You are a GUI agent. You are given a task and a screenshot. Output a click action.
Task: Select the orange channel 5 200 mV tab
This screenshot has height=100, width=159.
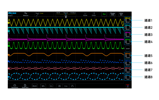[128, 55]
